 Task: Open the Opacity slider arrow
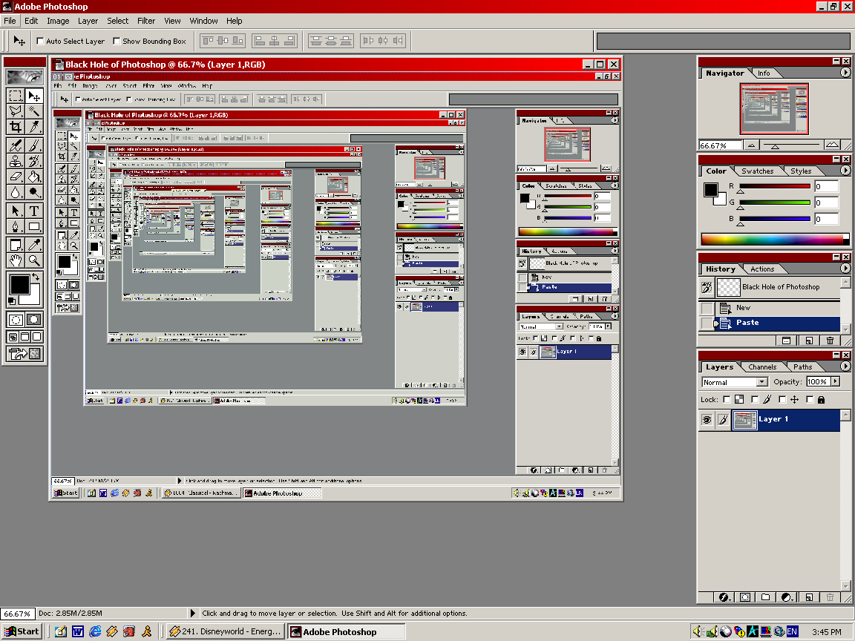point(836,381)
